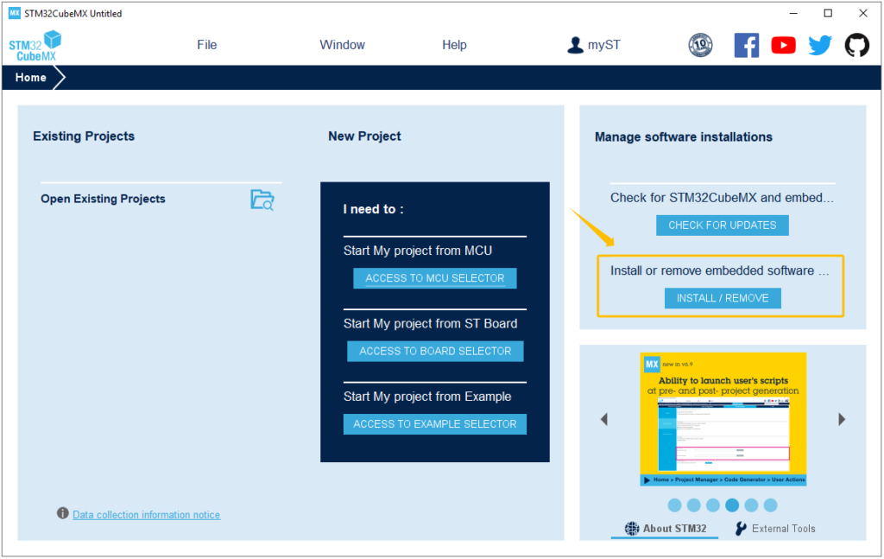Screen dimensions: 884x559
Task: Open the Window menu
Action: tap(342, 45)
